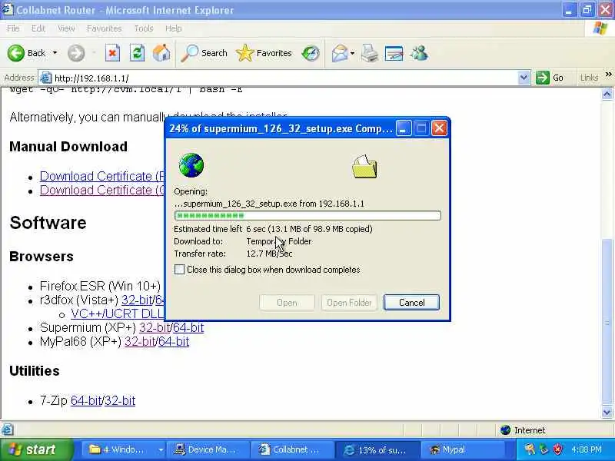Click the page scrollbar up arrow
The height and width of the screenshot is (461, 615).
pos(607,95)
